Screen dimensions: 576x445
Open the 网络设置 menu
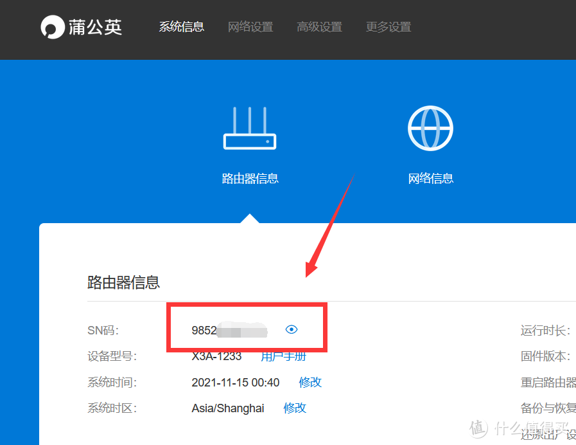(250, 27)
